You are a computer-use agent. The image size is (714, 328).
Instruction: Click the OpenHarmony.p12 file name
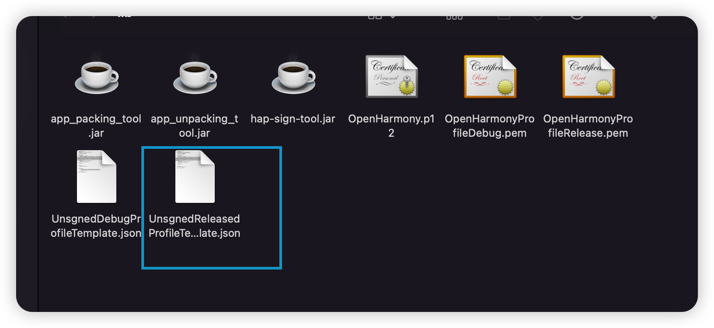[x=391, y=126]
